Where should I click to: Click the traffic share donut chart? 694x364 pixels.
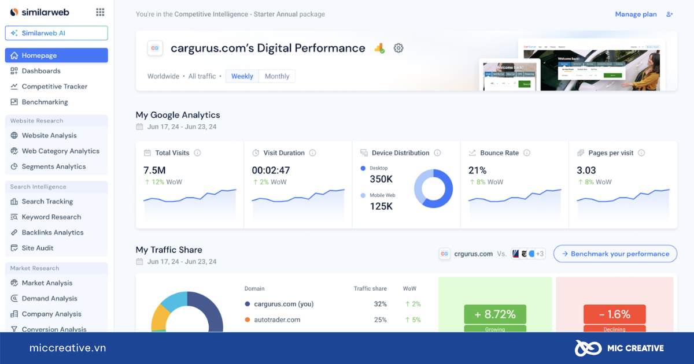click(x=187, y=312)
